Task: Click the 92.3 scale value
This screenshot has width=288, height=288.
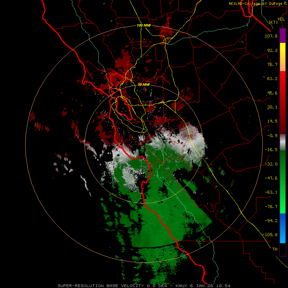Action: (x=272, y=50)
